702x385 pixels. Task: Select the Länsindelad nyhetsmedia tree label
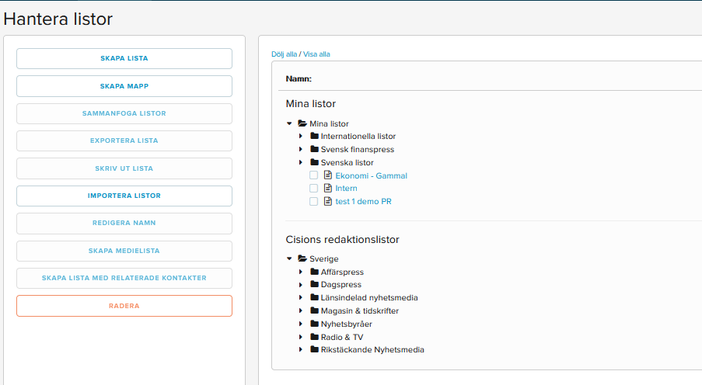[x=369, y=298]
